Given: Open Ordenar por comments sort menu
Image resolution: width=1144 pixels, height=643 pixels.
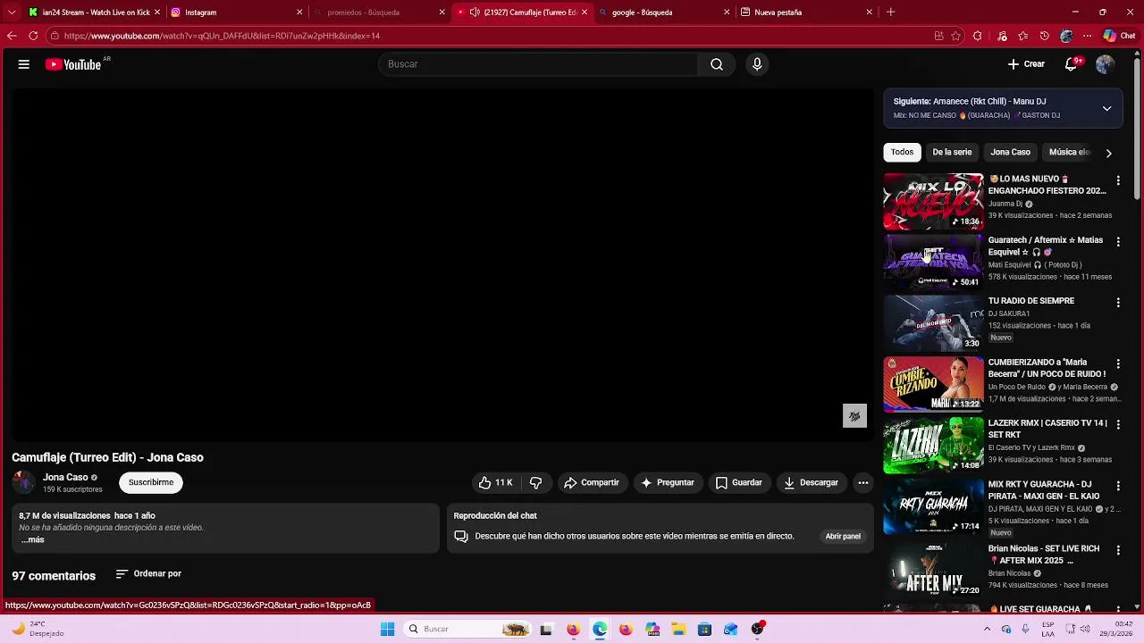Looking at the screenshot, I should tap(148, 573).
